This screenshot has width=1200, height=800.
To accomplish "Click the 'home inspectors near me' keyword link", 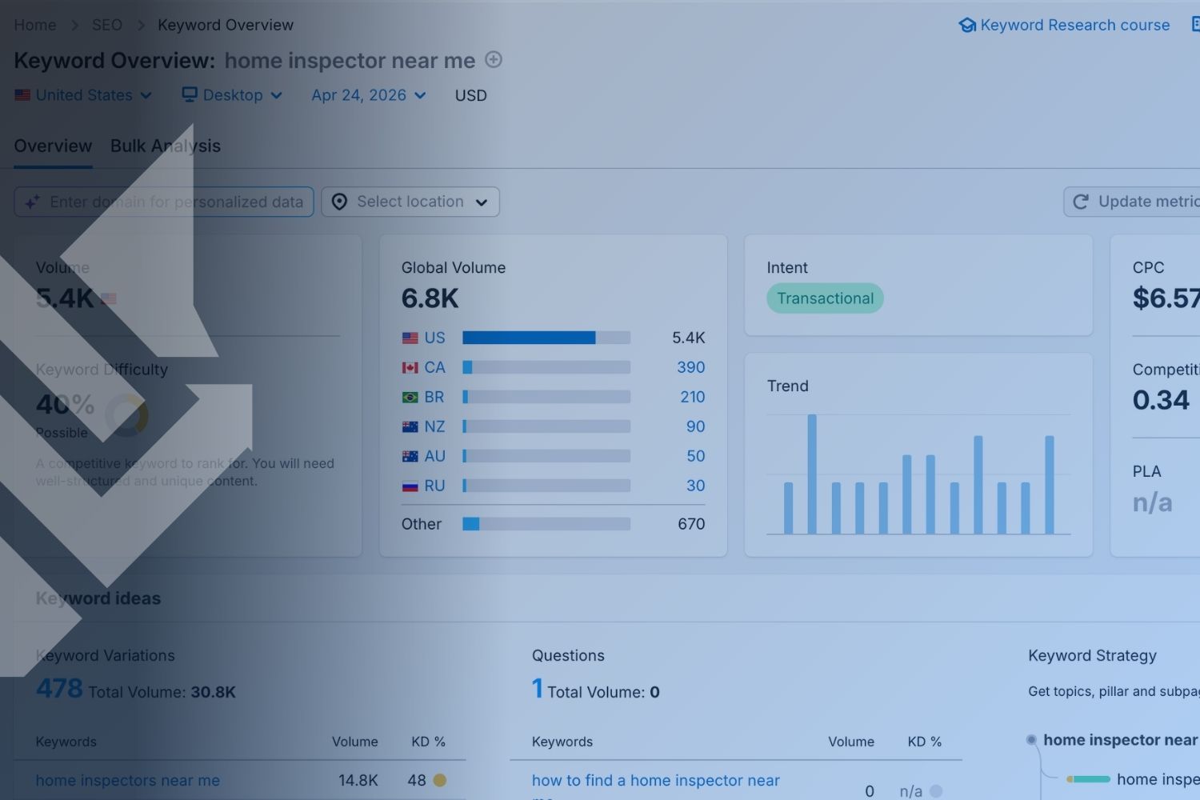I will click(127, 780).
